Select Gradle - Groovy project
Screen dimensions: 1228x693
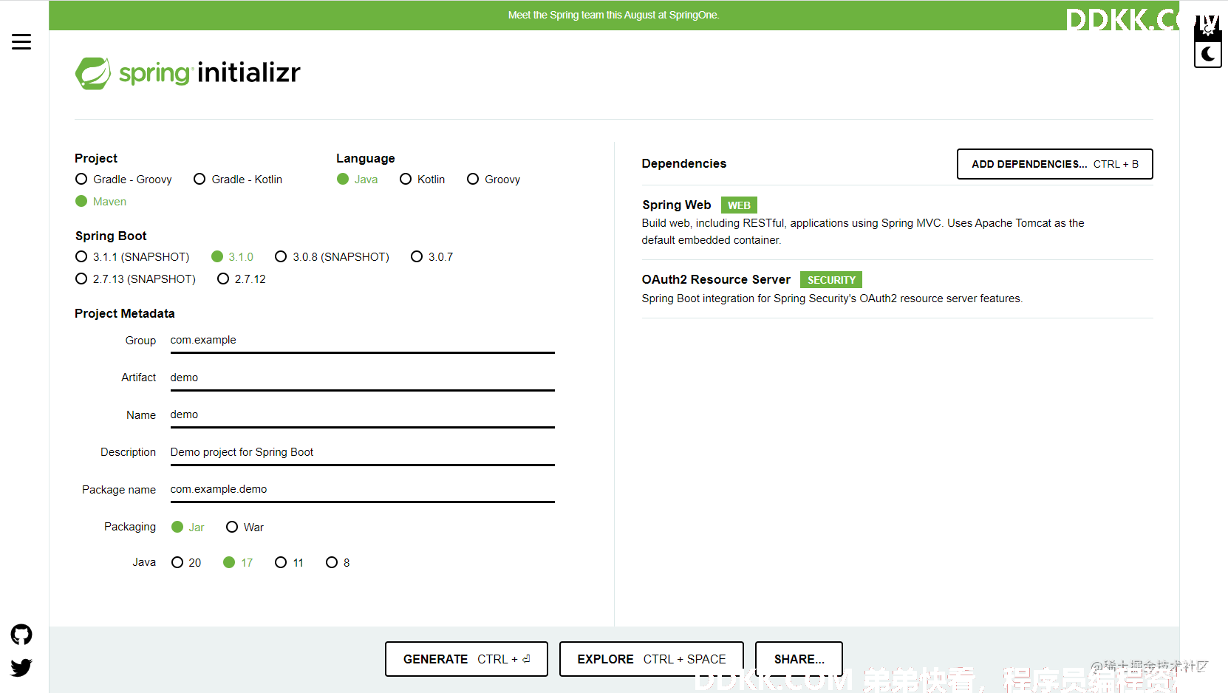pos(123,180)
